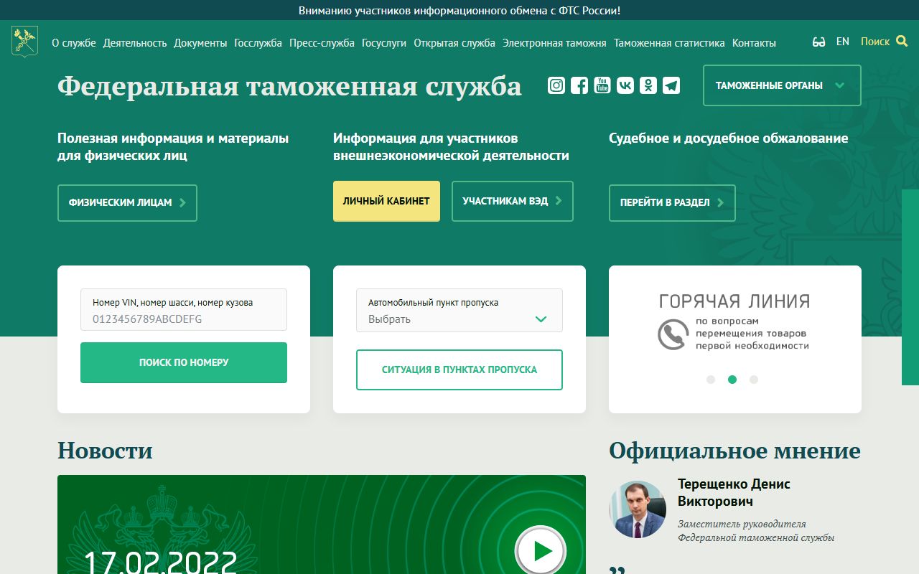This screenshot has height=574, width=919.
Task: Expand the ТАМОЖЕННЫЕ ОРГАНЫ dropdown
Action: 782,85
